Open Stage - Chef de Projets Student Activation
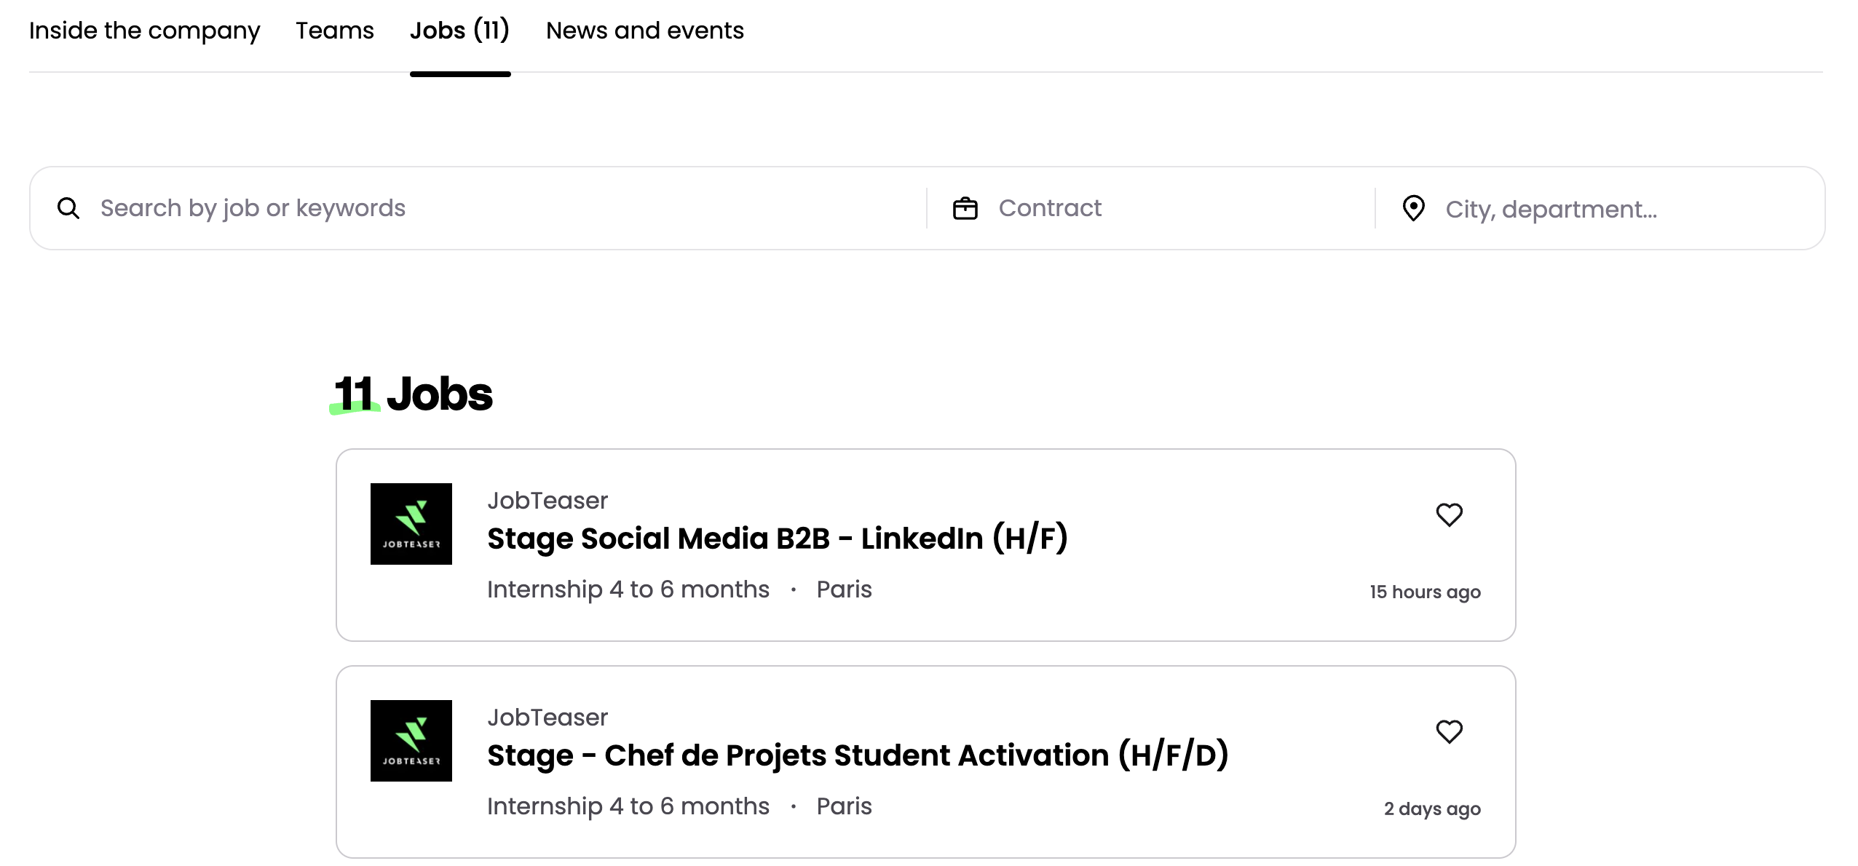 (x=858, y=755)
